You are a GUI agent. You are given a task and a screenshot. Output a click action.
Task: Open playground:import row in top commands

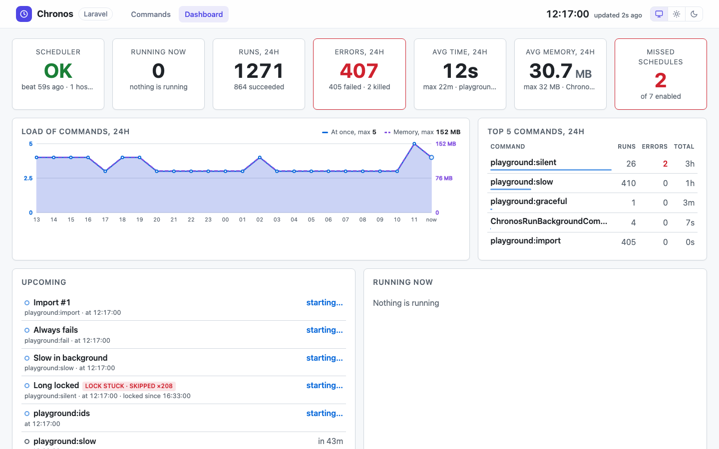[592, 242]
